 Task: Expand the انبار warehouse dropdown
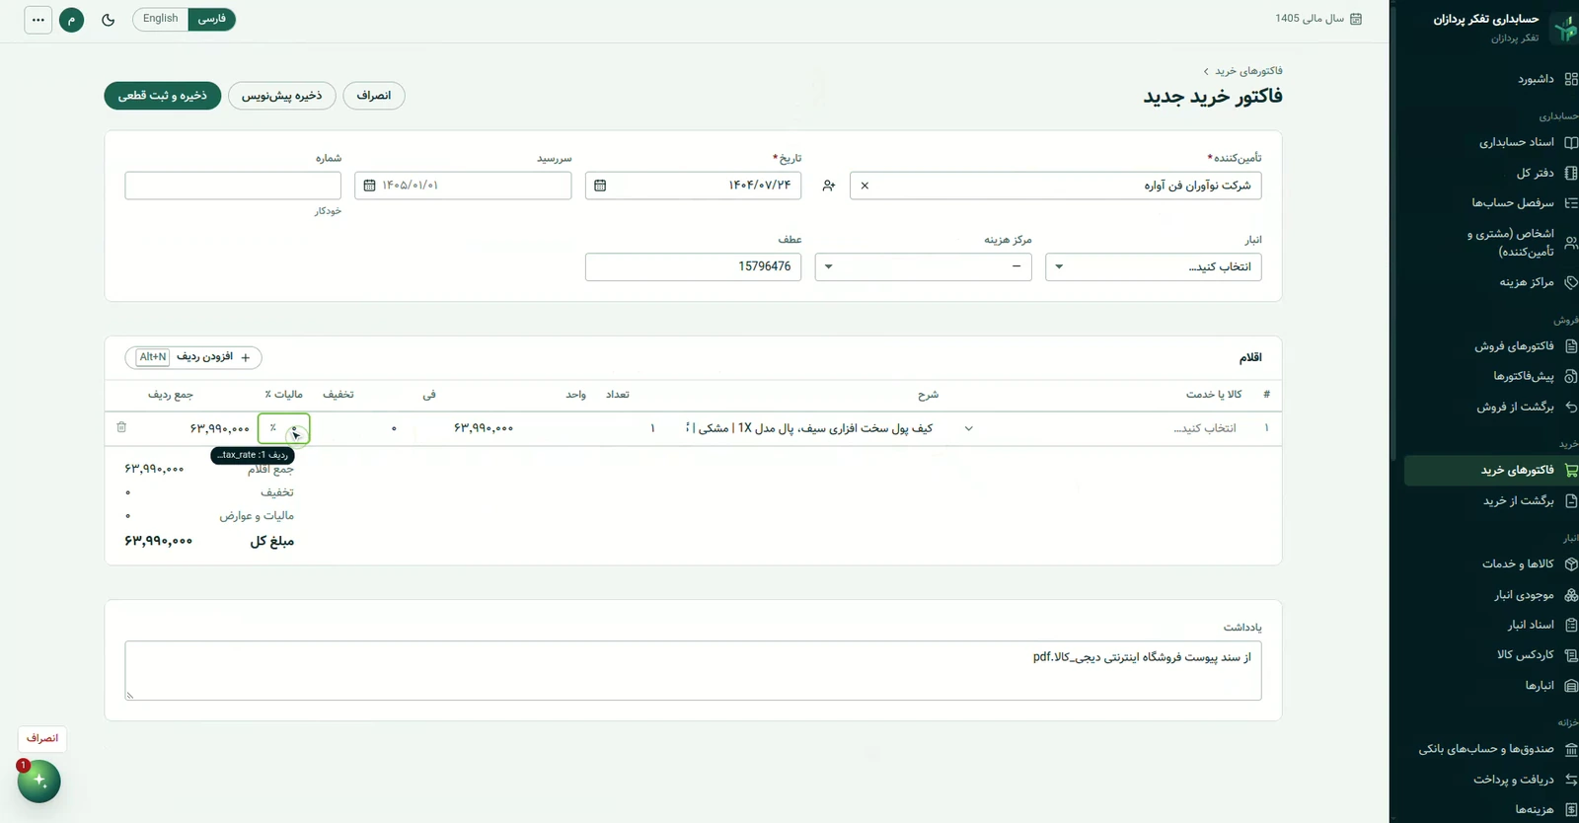(x=1154, y=267)
